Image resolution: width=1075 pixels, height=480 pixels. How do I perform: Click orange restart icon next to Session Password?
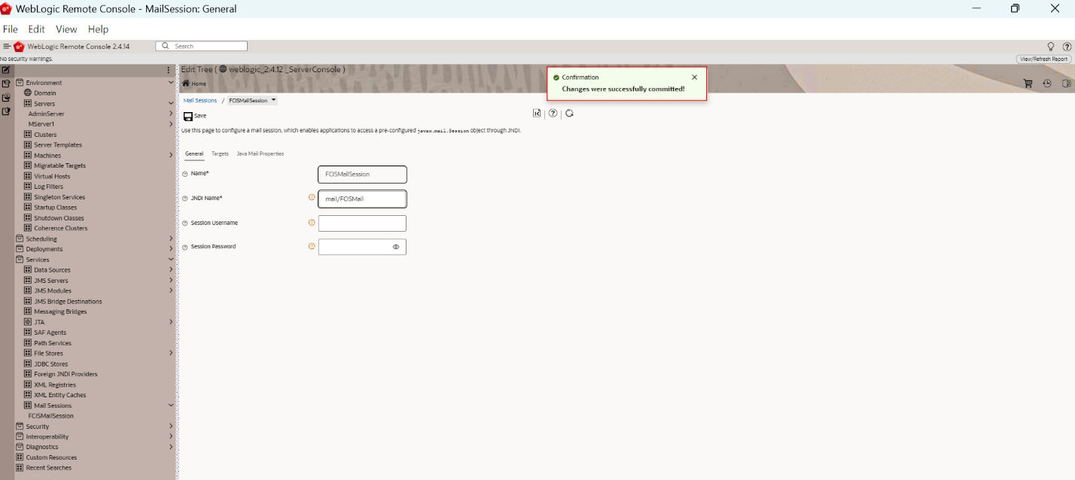312,246
